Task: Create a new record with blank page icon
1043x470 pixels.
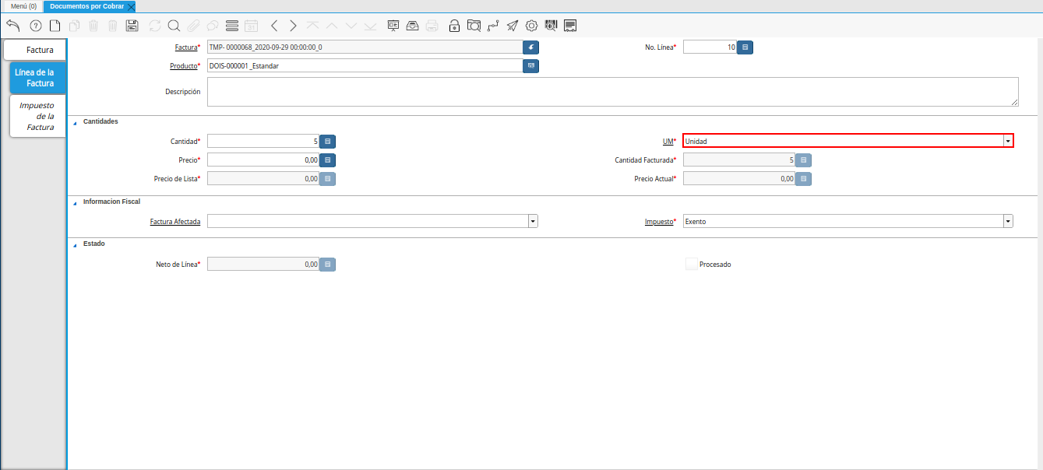Action: (55, 26)
